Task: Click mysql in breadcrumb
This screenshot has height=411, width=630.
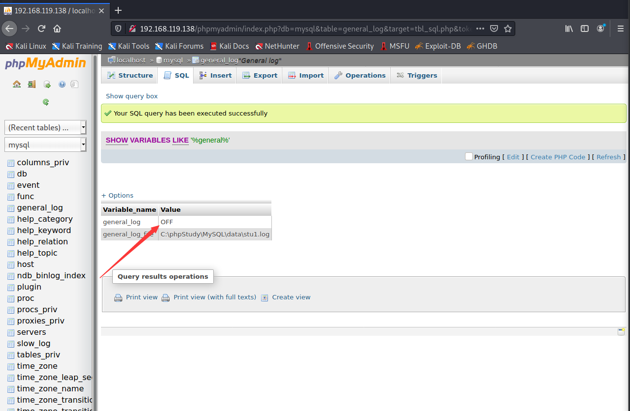Action: point(173,60)
